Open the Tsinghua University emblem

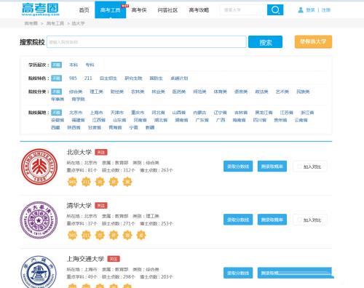click(39, 220)
